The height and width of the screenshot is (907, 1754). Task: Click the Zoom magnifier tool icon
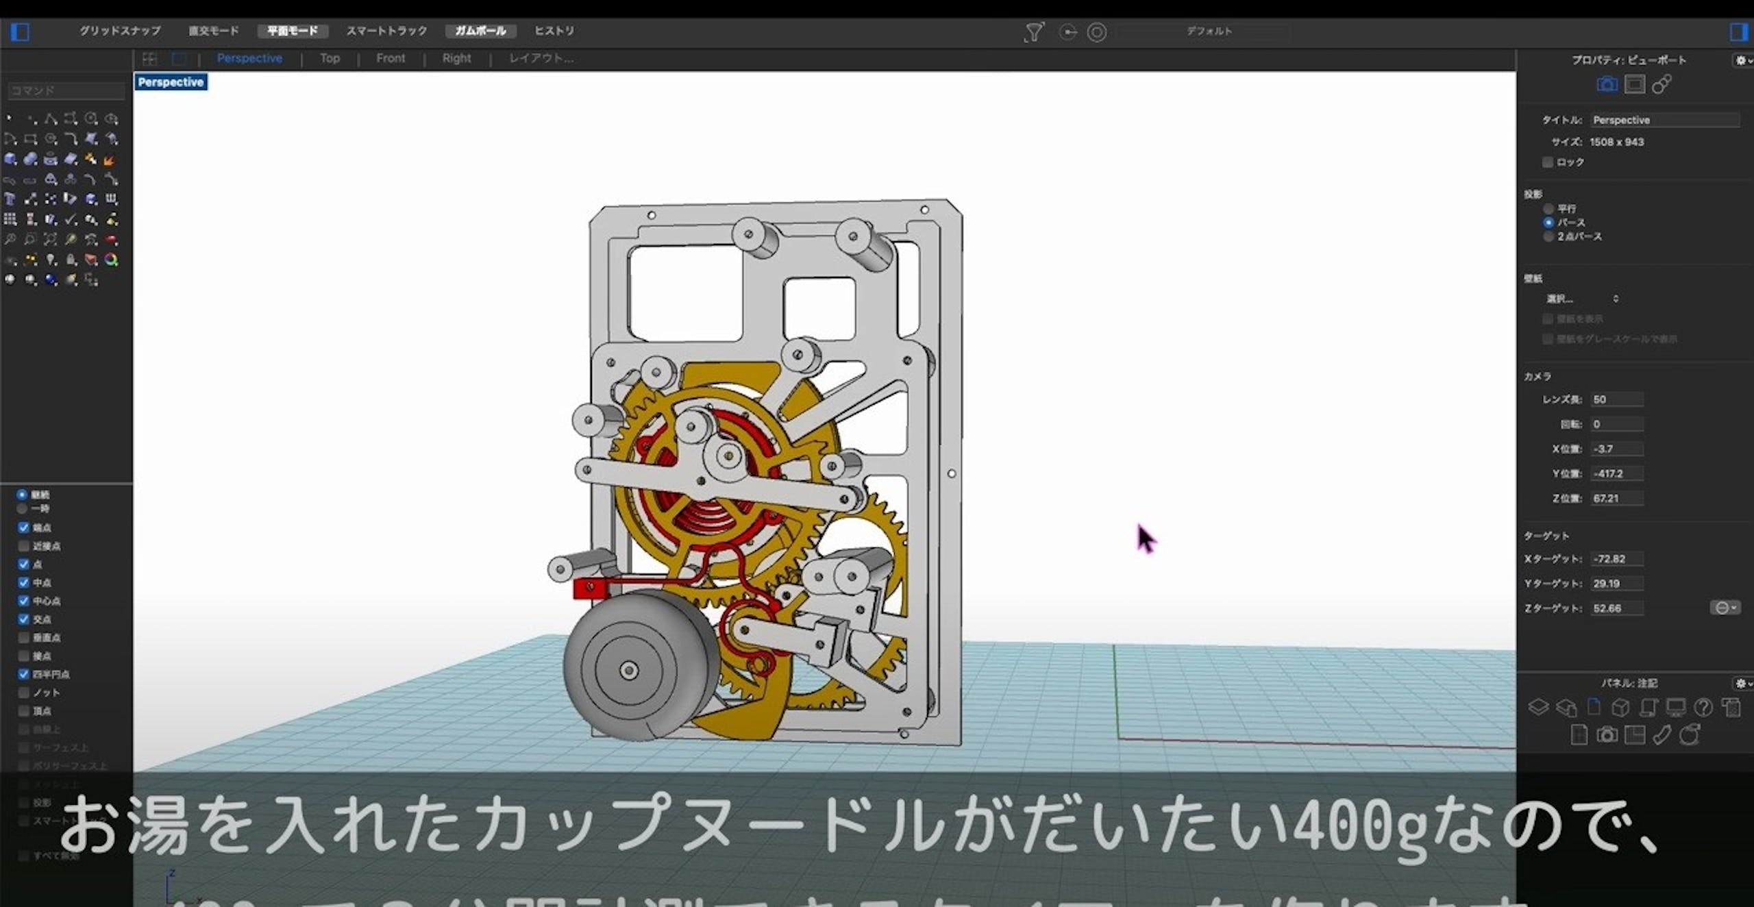click(x=10, y=240)
